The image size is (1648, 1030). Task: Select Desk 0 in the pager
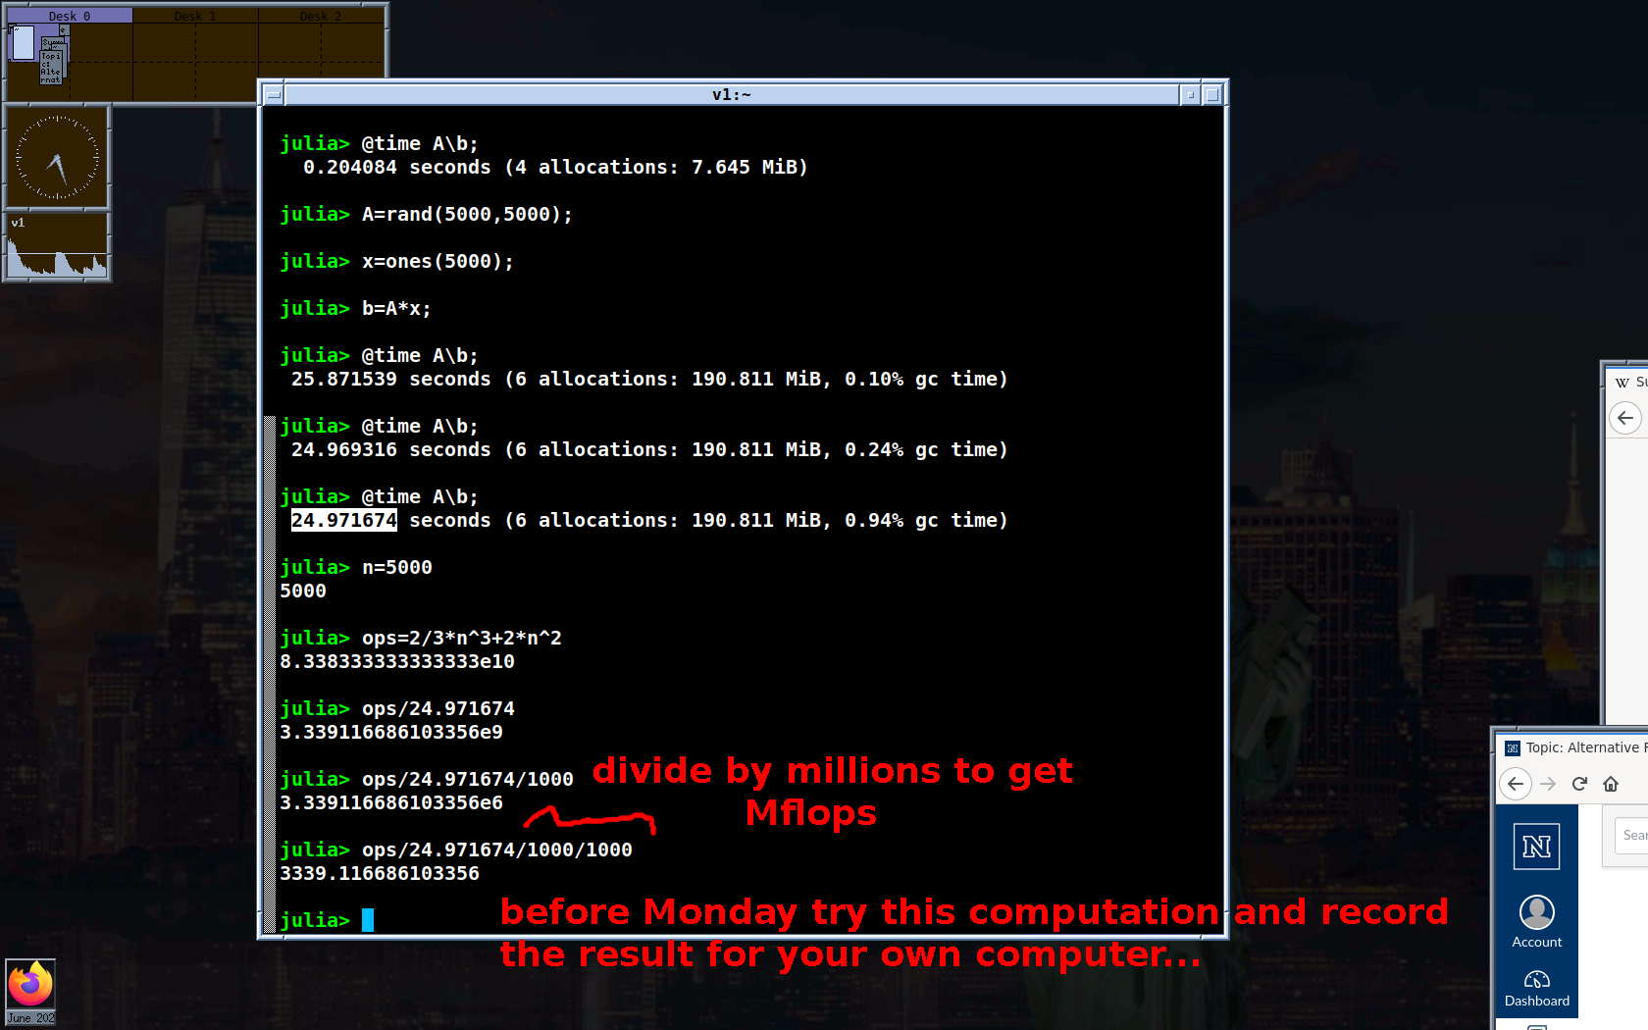coord(69,17)
